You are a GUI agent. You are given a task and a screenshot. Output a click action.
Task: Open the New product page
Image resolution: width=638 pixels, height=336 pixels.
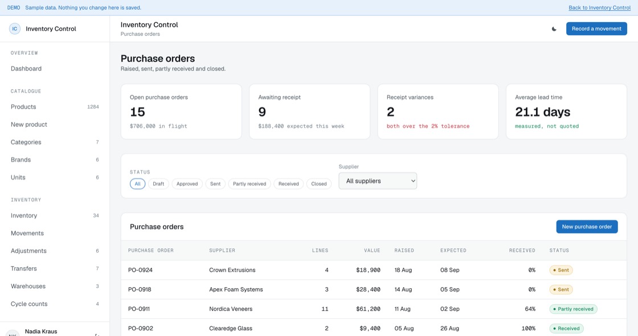[55, 125]
